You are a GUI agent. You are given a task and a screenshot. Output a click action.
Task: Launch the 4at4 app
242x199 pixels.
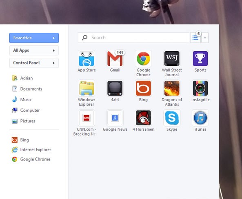pos(115,88)
